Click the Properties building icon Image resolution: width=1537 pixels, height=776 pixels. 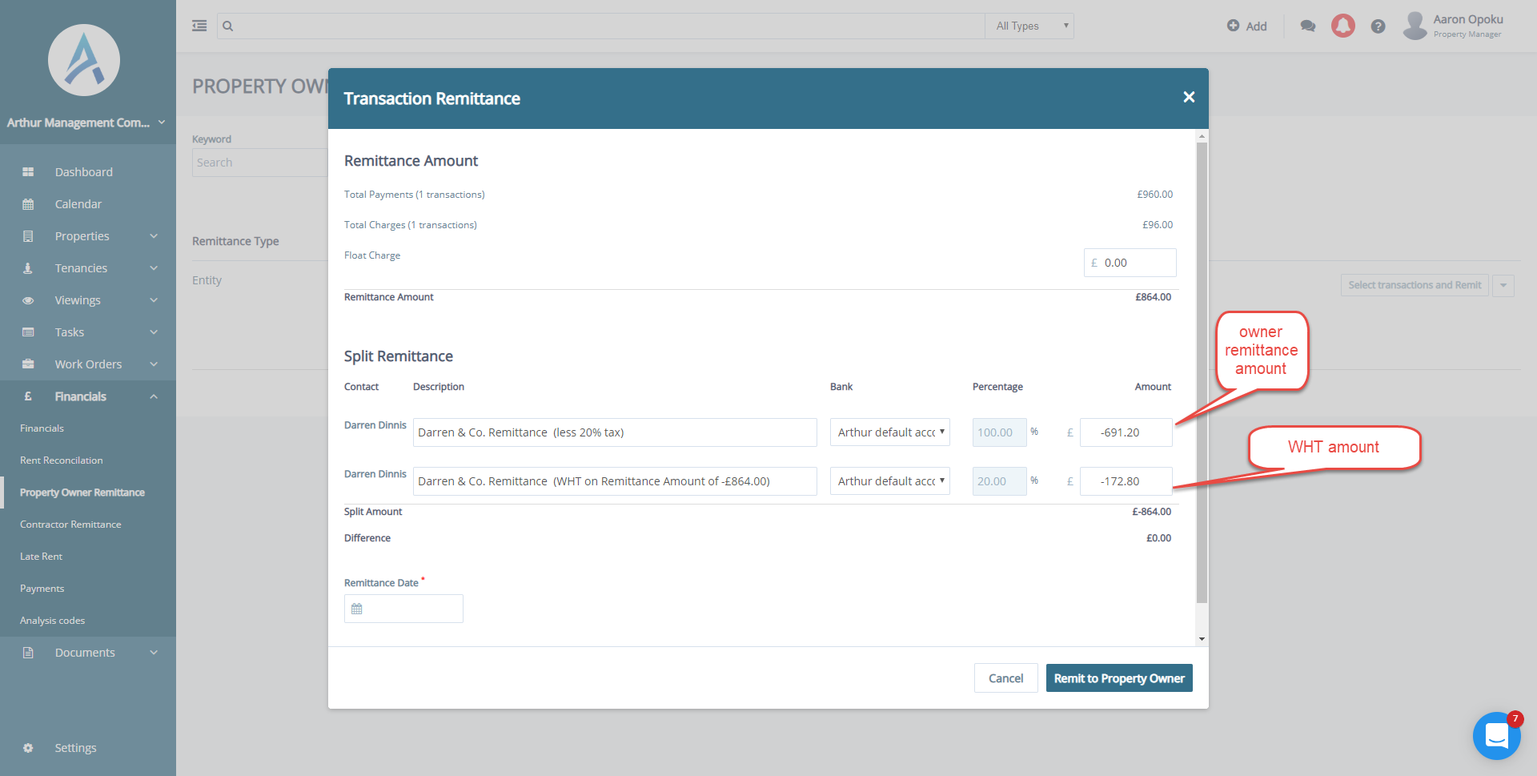click(28, 236)
